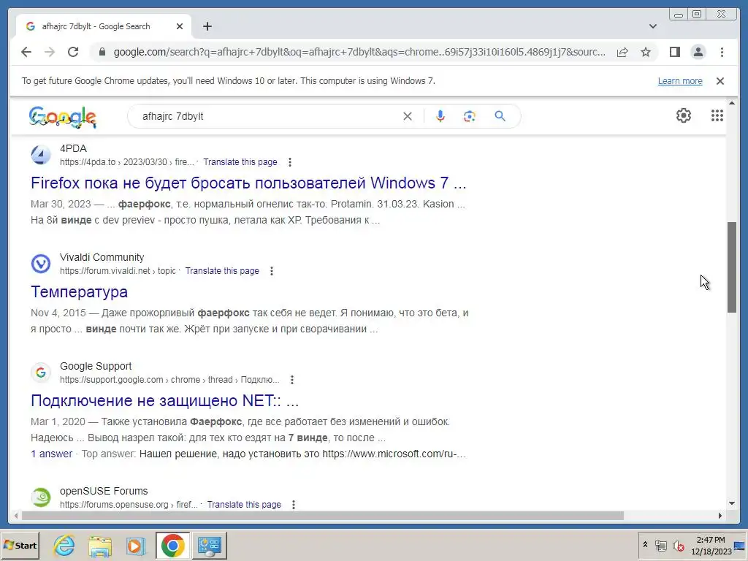Screen dimensions: 748x561
Task: Click the openSUSE Forums favicon
Action: pos(41,497)
